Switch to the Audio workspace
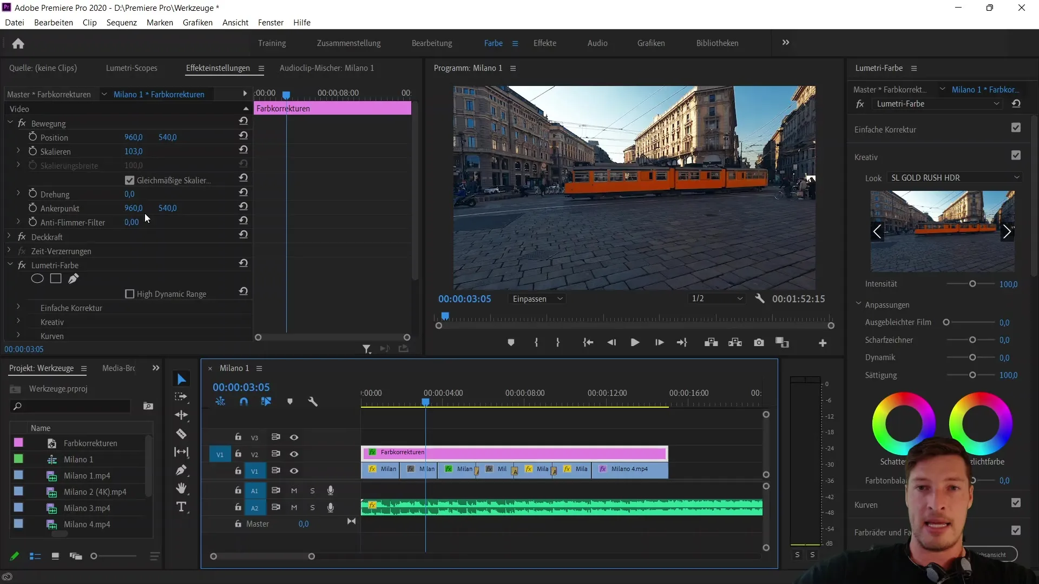The height and width of the screenshot is (584, 1039). [x=597, y=43]
